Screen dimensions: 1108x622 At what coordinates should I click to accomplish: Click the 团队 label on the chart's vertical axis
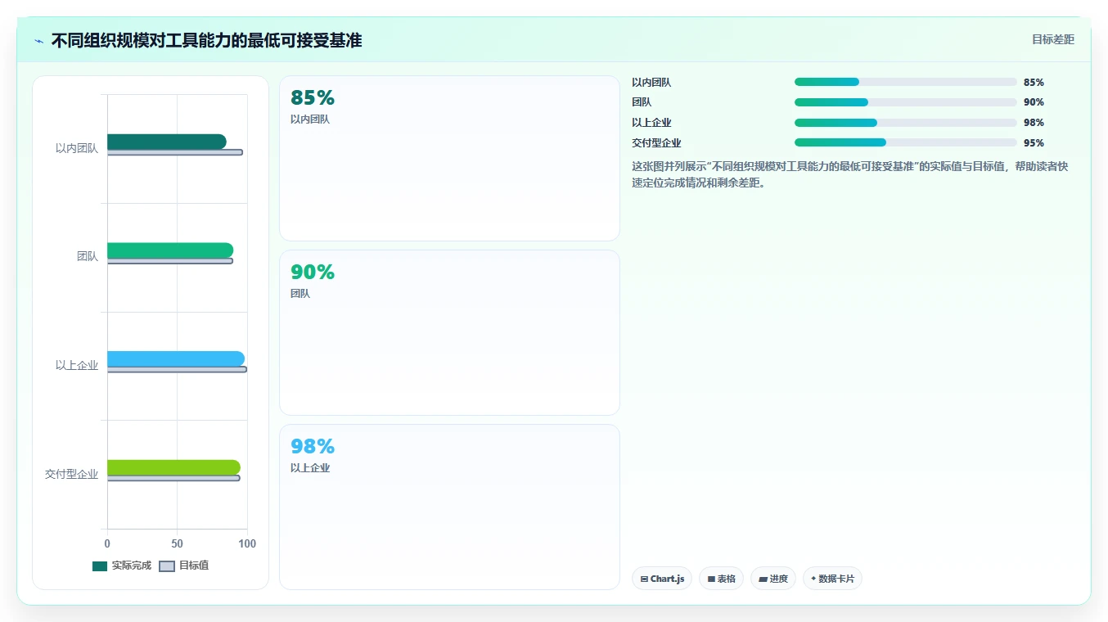pos(88,256)
